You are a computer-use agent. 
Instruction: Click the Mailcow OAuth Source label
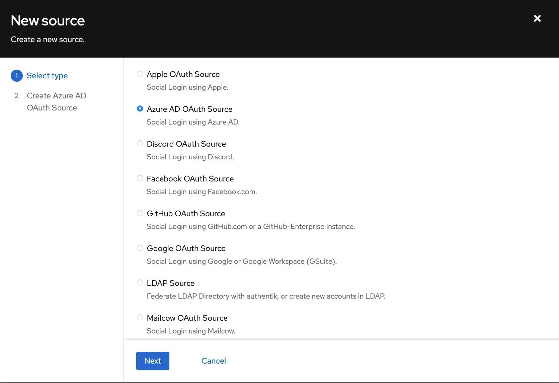187,318
